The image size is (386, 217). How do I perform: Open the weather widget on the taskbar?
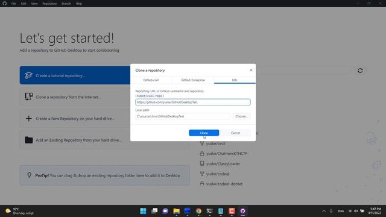point(20,211)
